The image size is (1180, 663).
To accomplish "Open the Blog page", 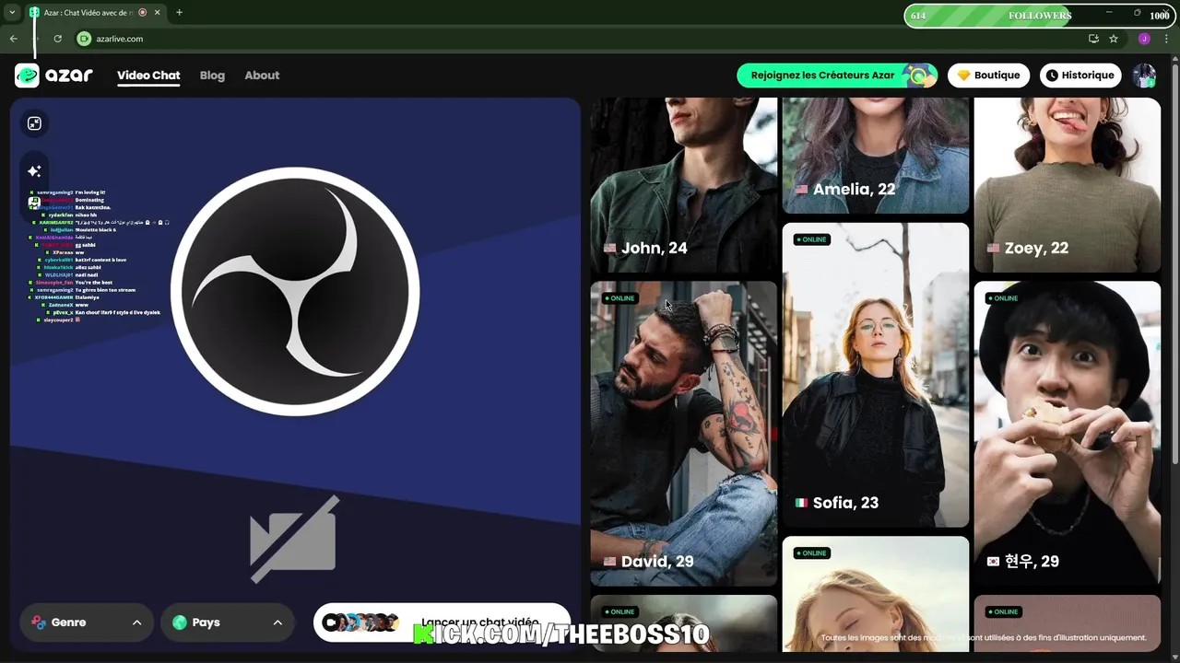I will (x=212, y=76).
